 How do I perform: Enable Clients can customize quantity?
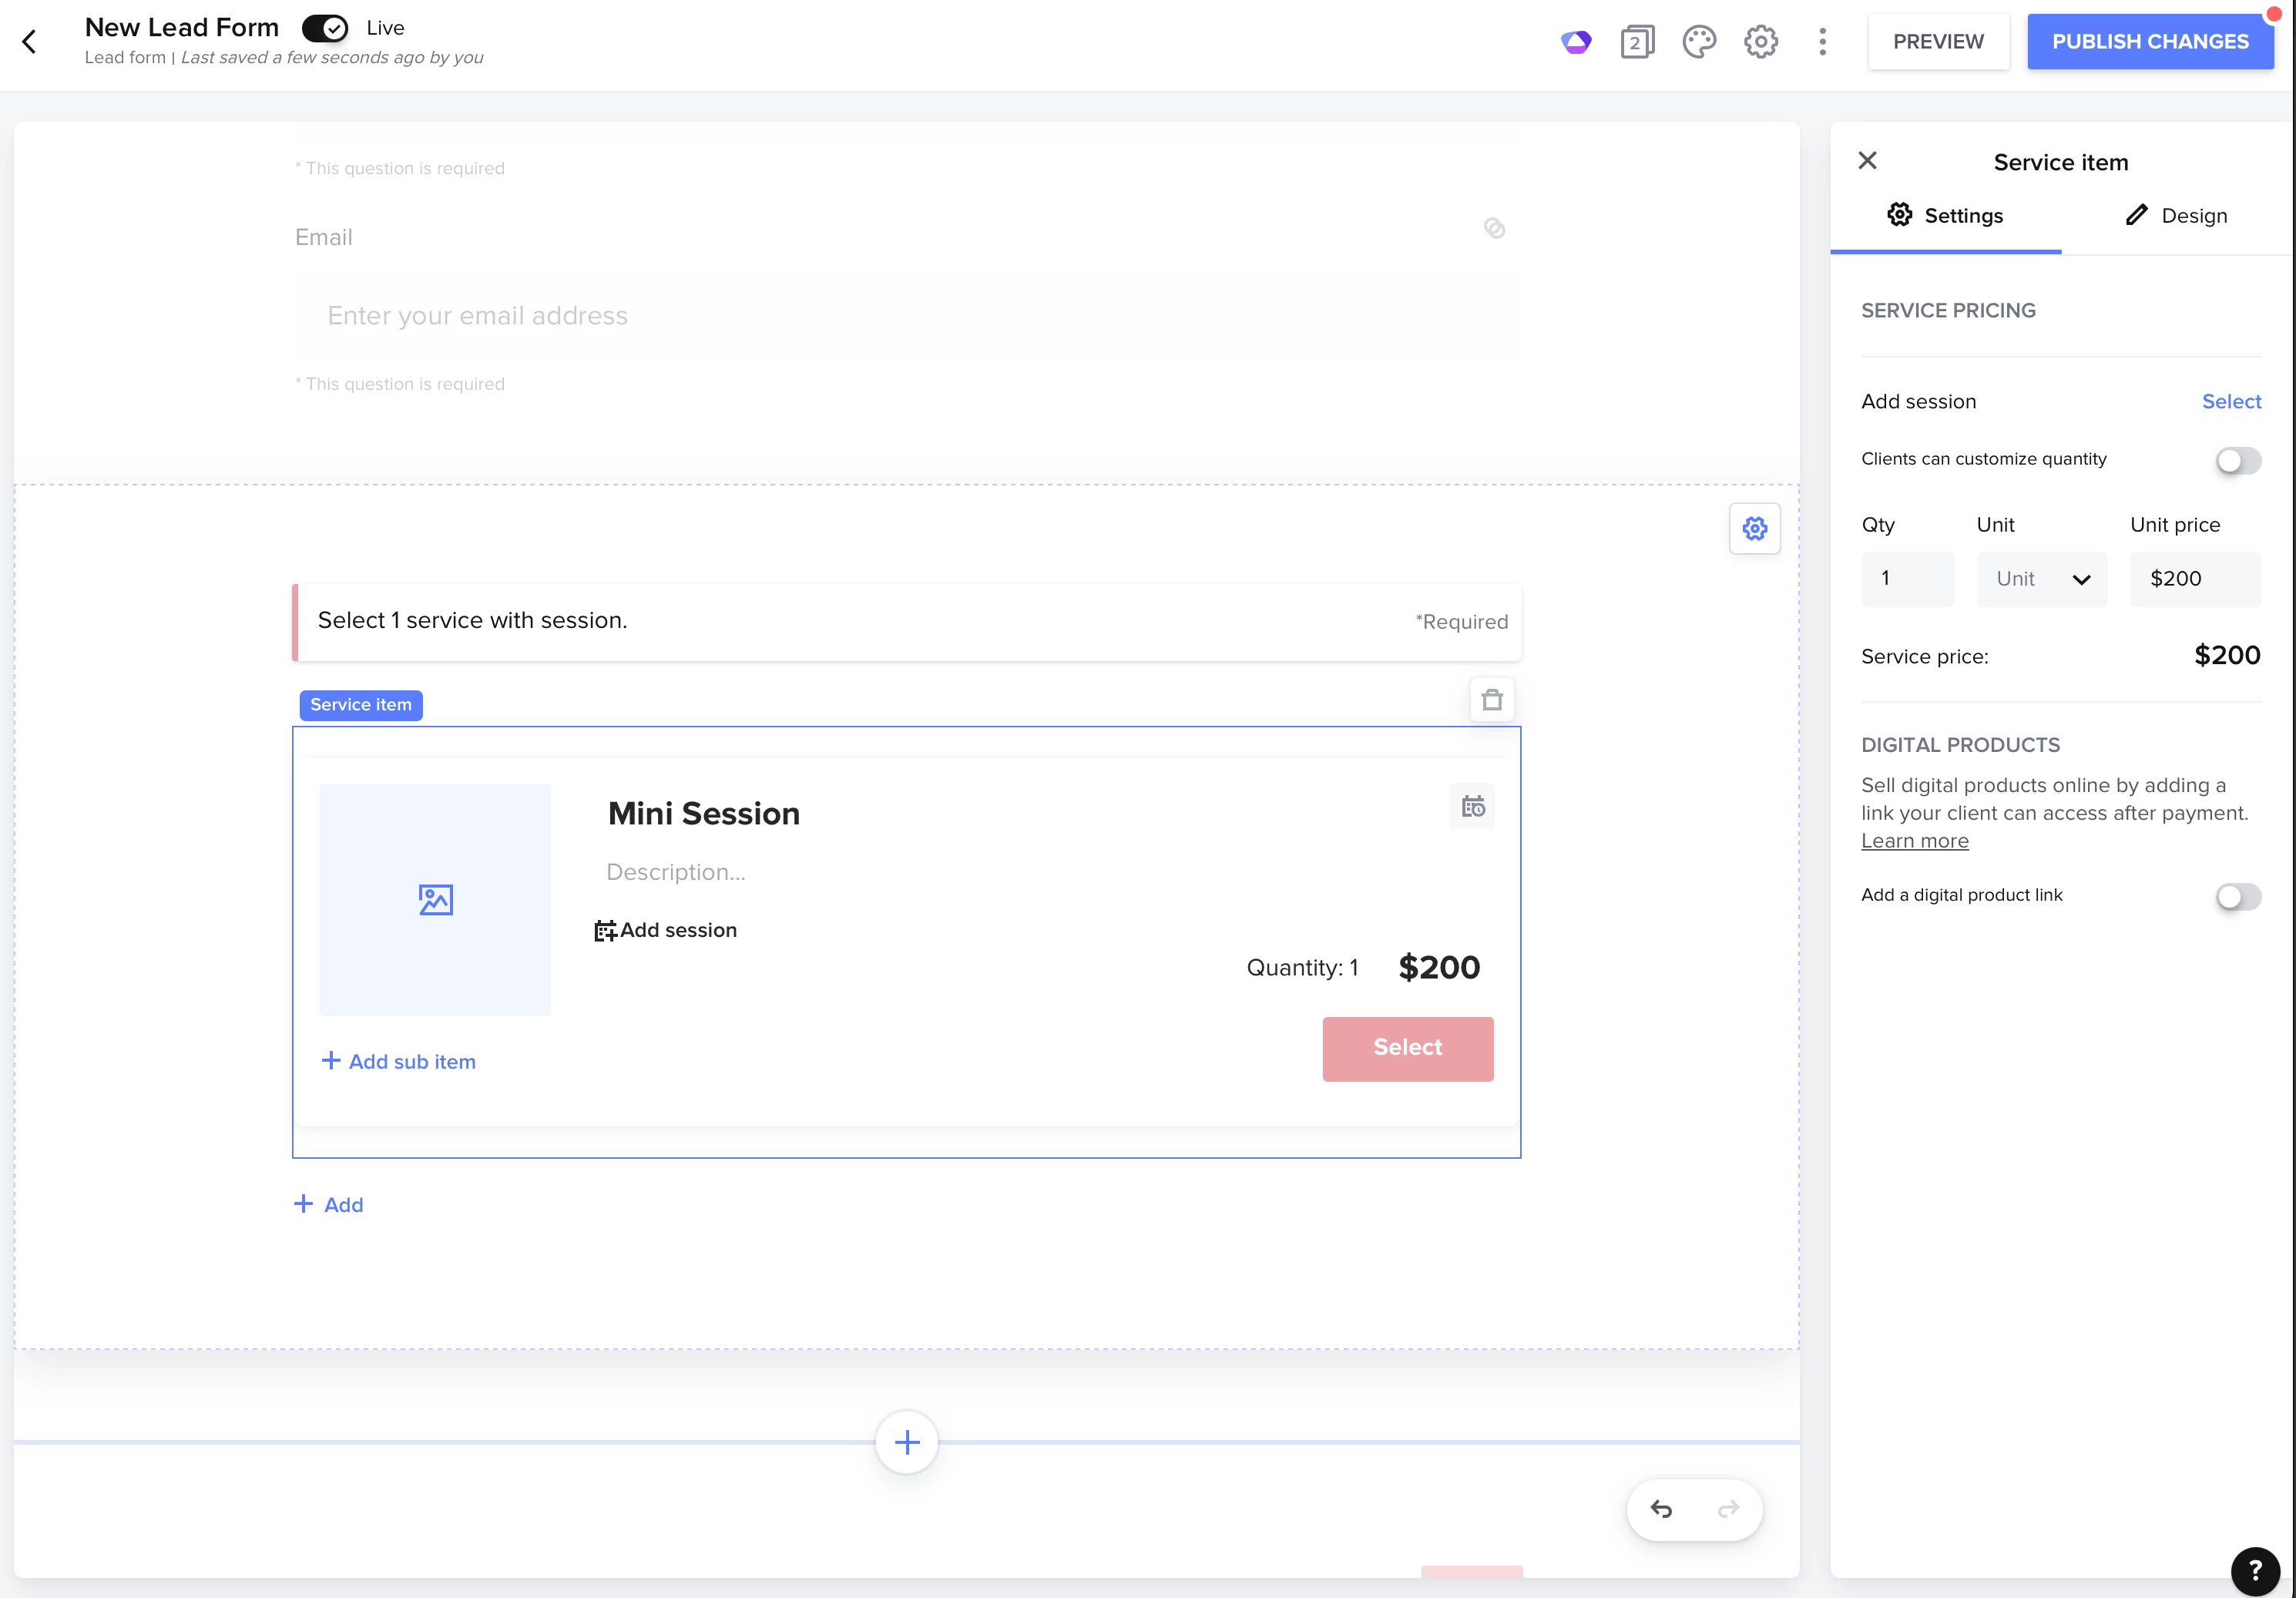point(2237,460)
